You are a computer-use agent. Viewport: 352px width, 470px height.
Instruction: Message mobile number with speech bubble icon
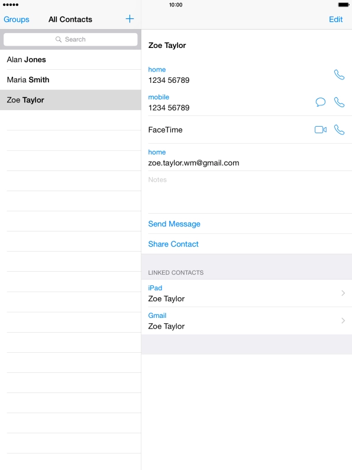pos(320,102)
